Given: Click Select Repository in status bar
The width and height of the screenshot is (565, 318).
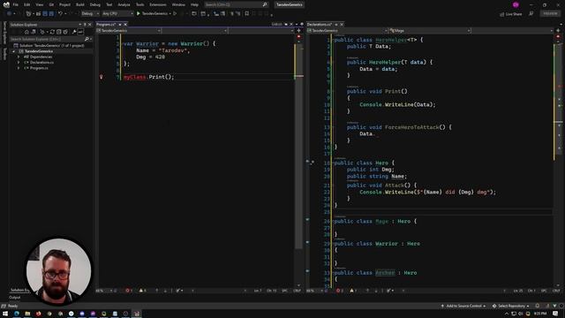Looking at the screenshot, I should [511, 306].
